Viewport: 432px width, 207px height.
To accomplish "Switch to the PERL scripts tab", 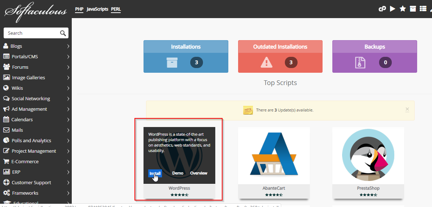I will coord(116,9).
